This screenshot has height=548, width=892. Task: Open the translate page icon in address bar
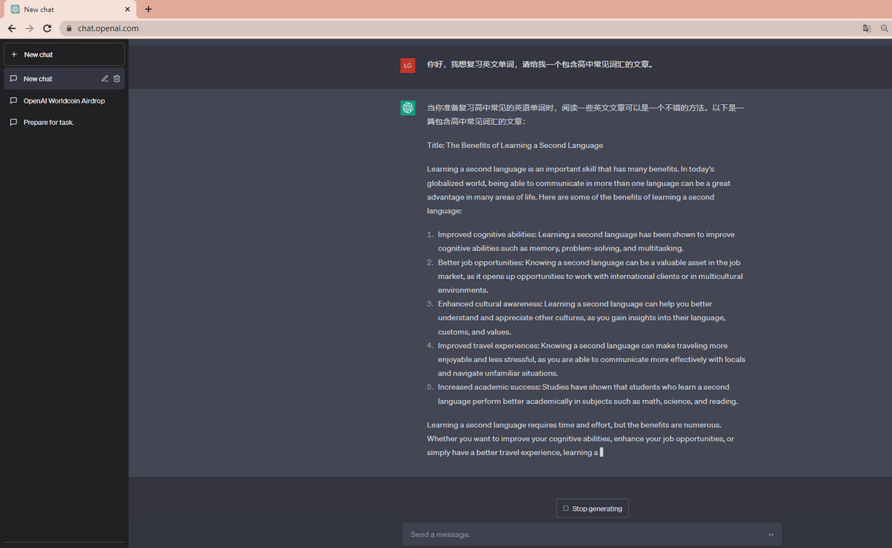pyautogui.click(x=867, y=28)
